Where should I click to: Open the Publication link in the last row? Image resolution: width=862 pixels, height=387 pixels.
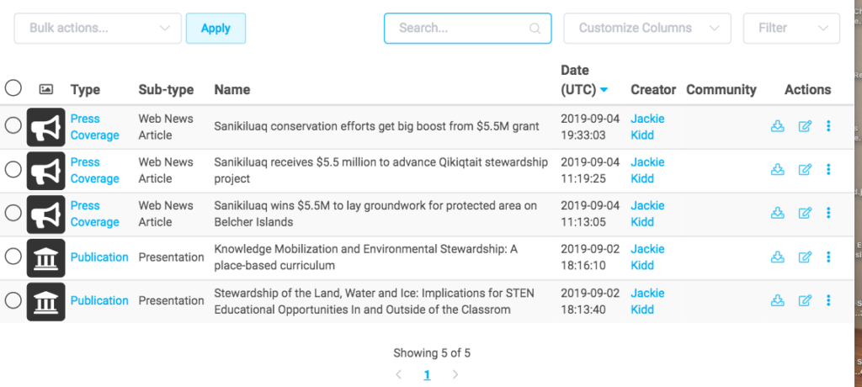coord(99,300)
